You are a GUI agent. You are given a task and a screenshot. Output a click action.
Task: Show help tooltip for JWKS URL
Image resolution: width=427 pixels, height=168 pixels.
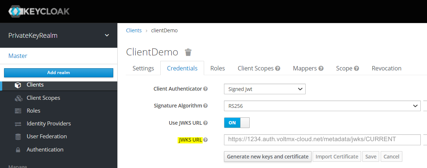206,140
